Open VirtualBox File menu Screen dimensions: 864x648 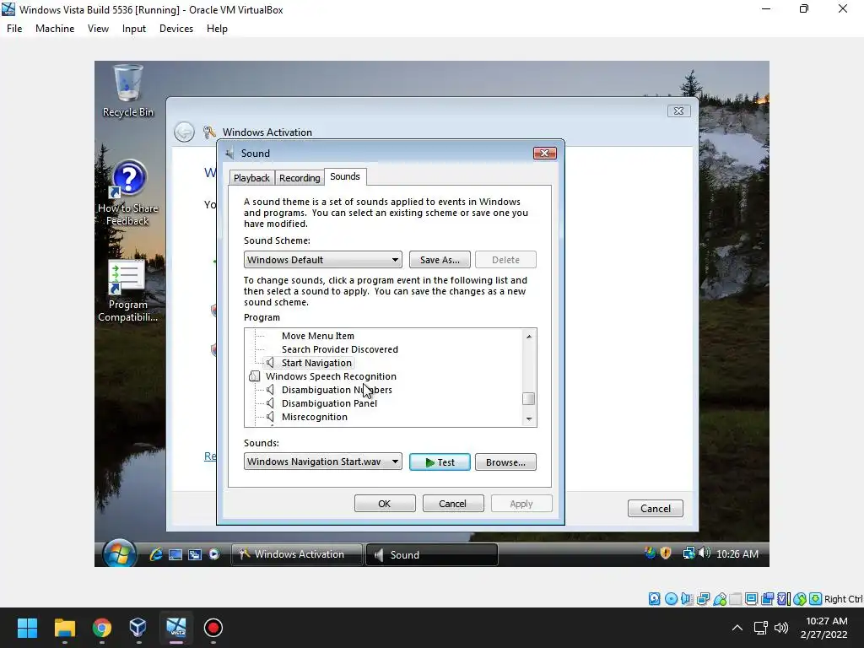coord(14,29)
